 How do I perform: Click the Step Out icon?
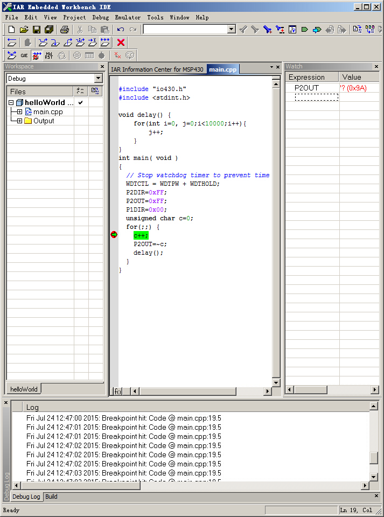pyautogui.click(x=68, y=42)
